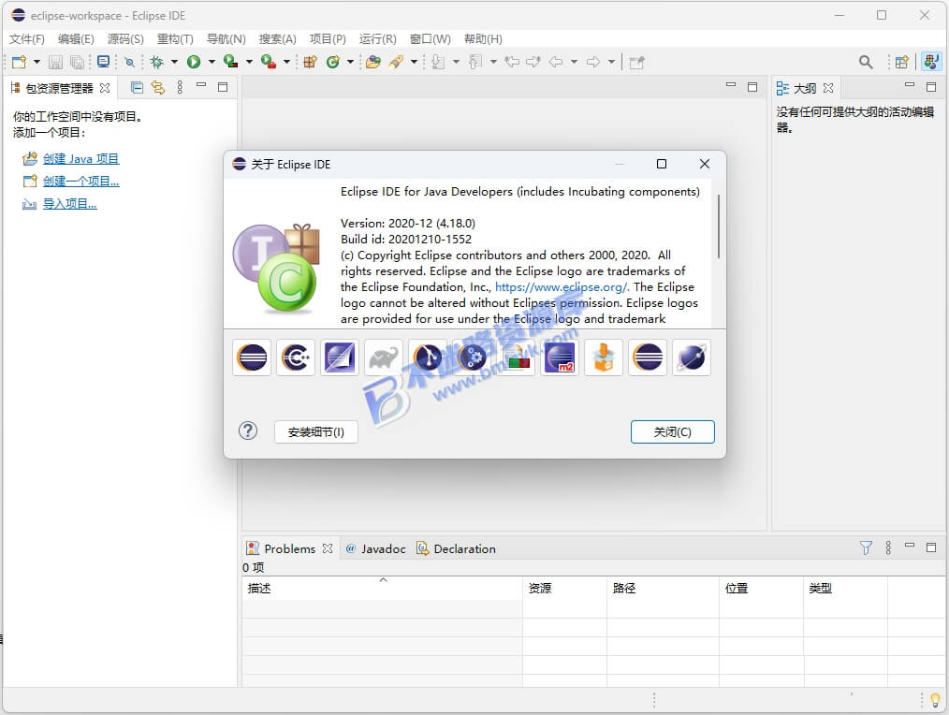Expand the Coverage dropdown arrow
Viewport: 949px width, 715px height.
249,62
